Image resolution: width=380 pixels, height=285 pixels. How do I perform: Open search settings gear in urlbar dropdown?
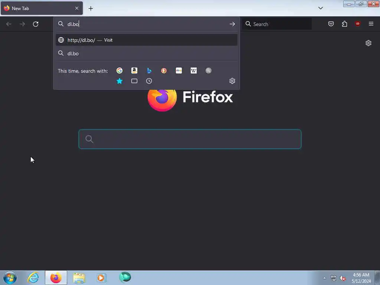click(x=232, y=81)
